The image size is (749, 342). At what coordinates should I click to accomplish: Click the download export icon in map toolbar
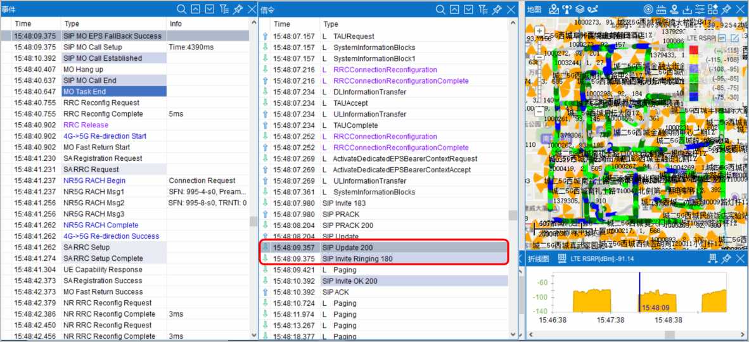pos(687,9)
